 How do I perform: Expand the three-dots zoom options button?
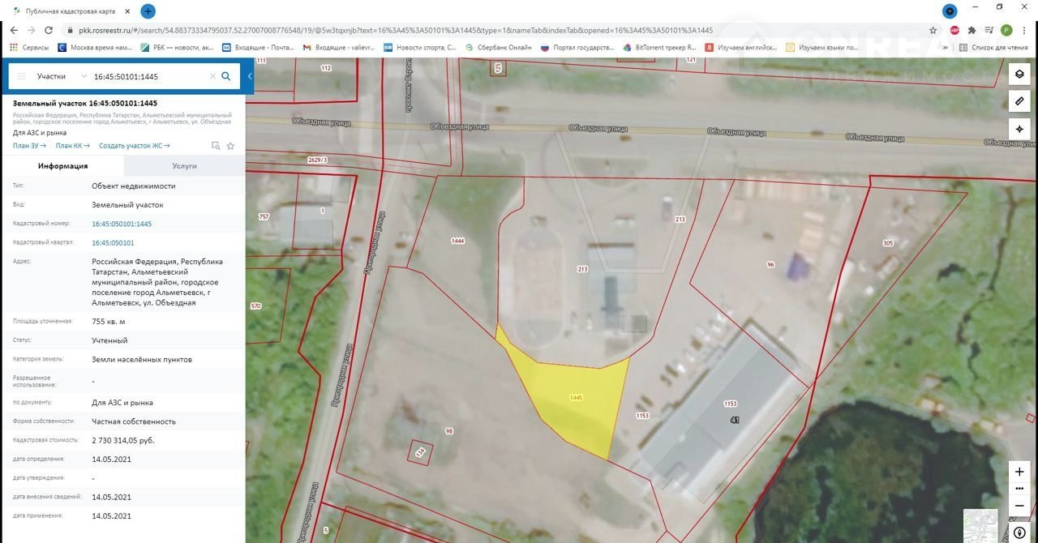(1019, 489)
